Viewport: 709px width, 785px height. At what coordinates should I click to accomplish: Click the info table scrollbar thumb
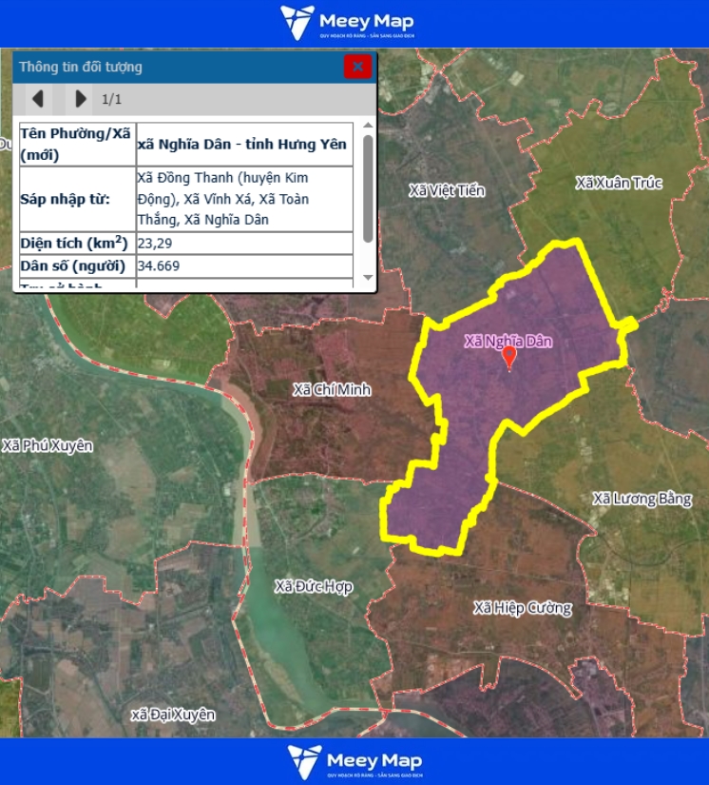[368, 188]
